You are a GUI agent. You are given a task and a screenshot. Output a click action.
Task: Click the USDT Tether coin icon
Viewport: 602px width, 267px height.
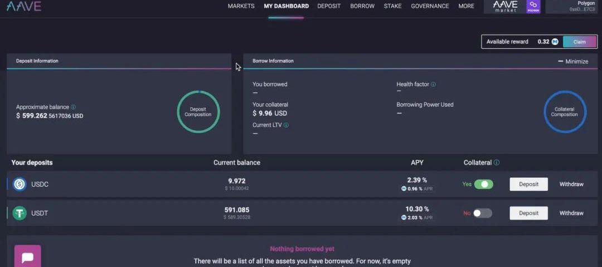click(x=20, y=213)
